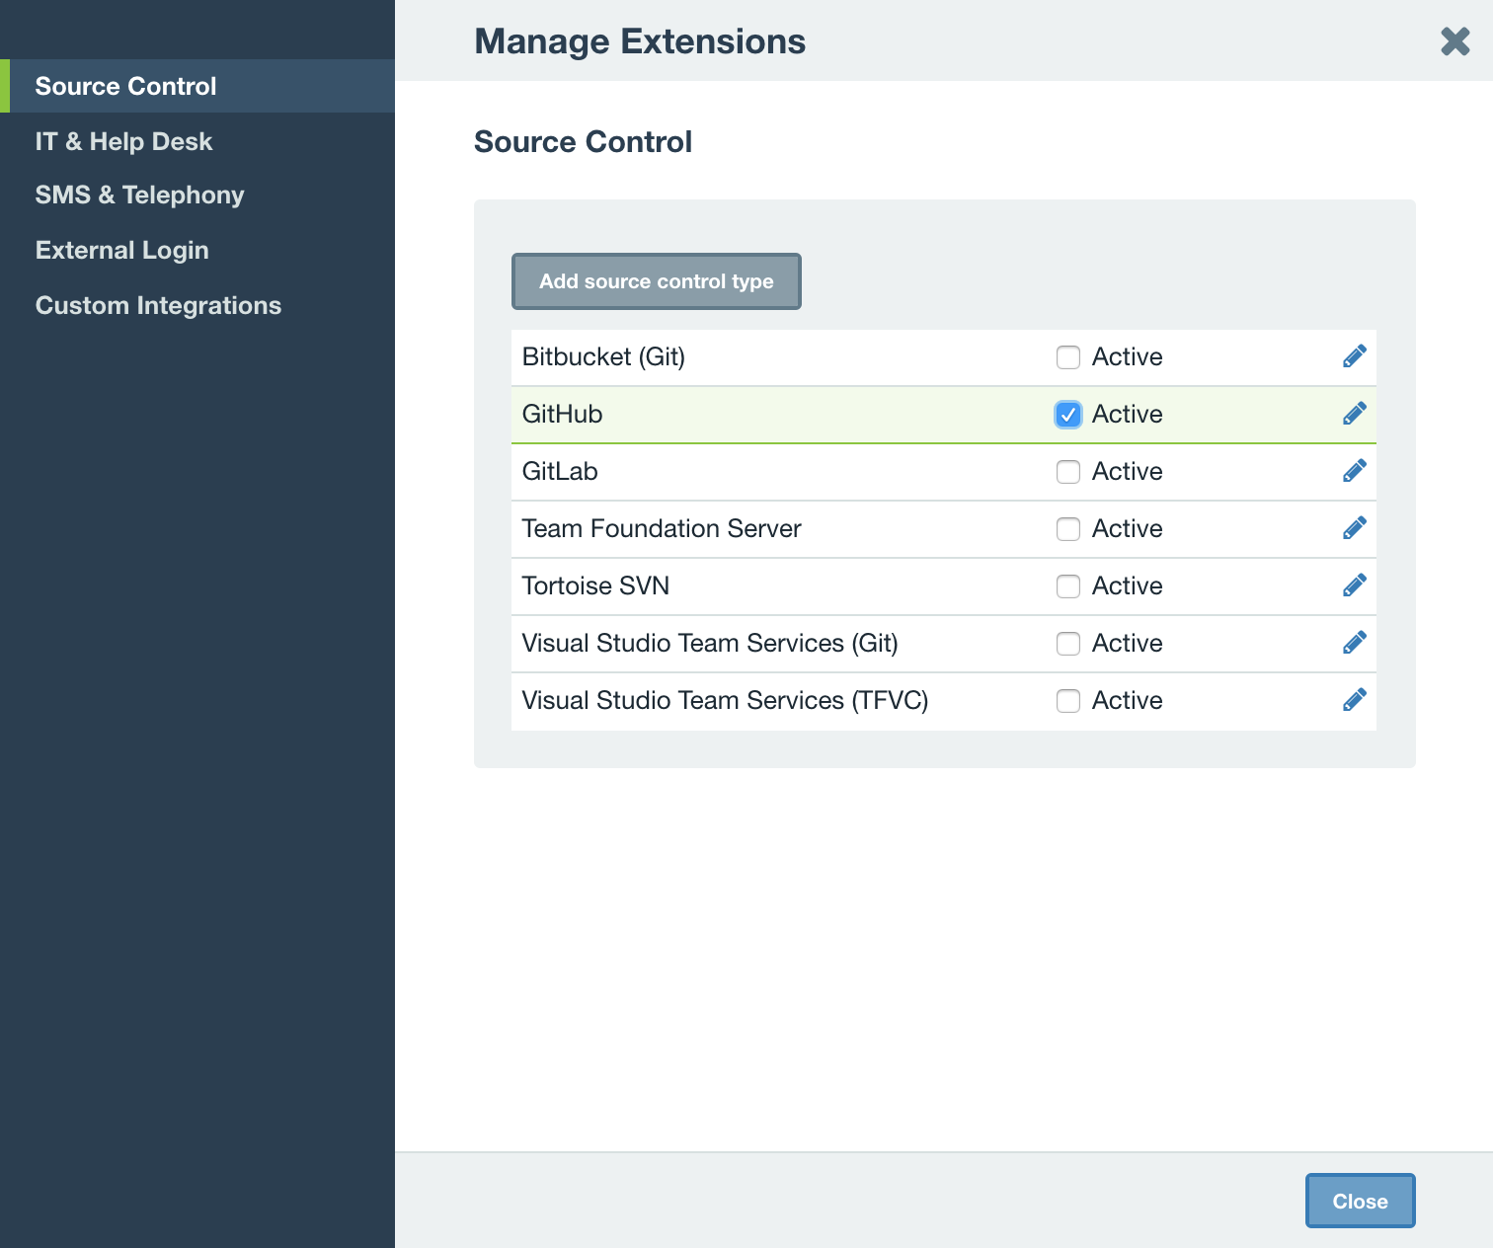Click the Close button at the bottom

[1360, 1201]
